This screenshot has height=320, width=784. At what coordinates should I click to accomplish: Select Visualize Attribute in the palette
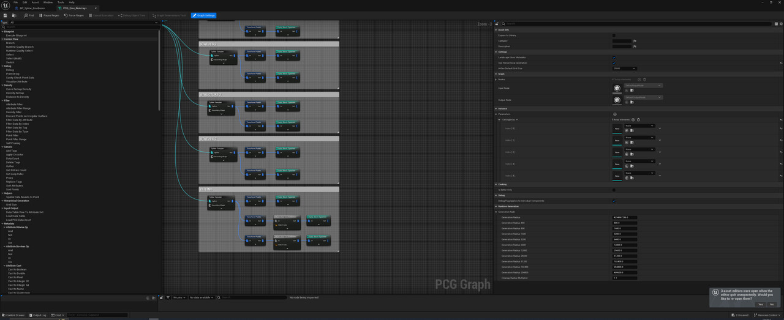18,81
